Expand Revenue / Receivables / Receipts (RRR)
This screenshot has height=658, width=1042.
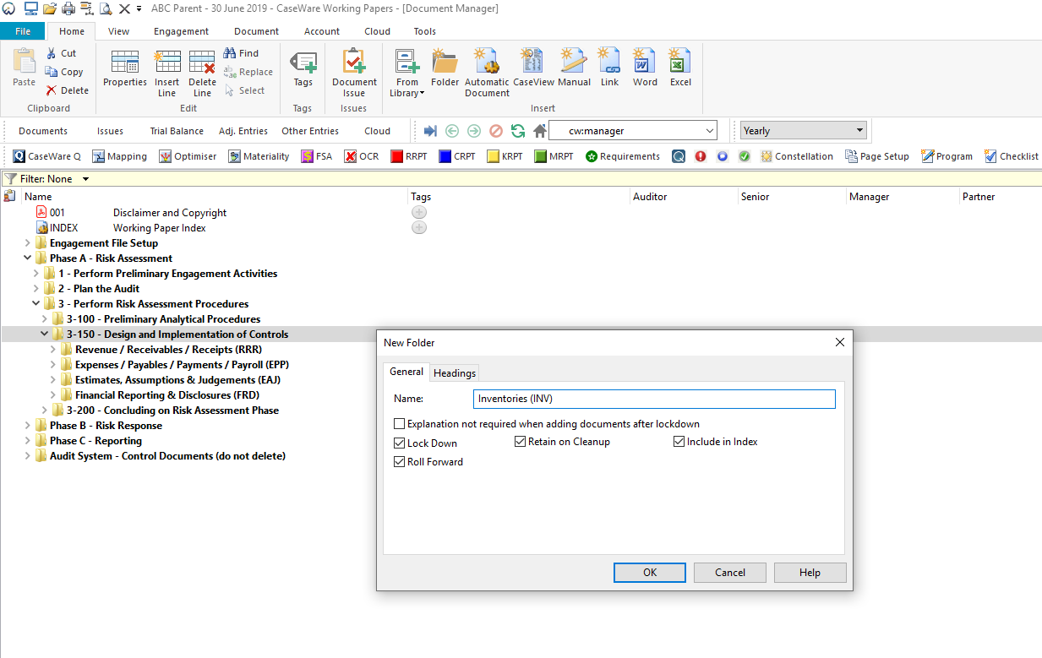(53, 350)
